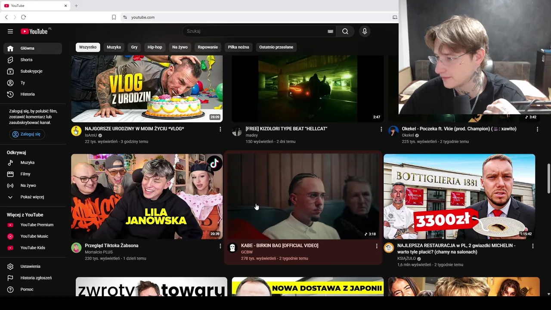Viewport: 551px width, 310px height.
Task: Reload the page in browser
Action: pos(23,17)
